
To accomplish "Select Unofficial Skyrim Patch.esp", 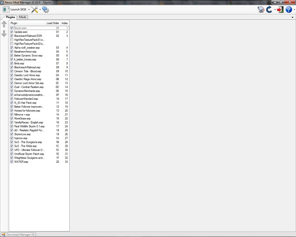I will coord(39,154).
